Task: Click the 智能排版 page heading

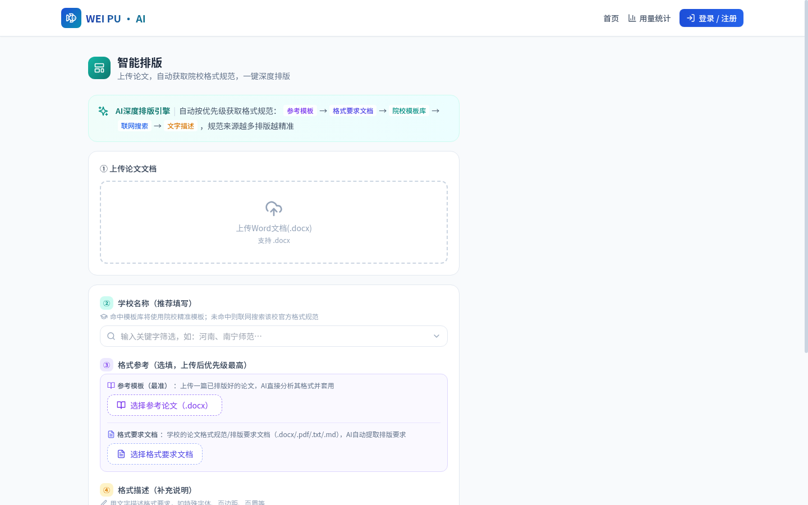Action: coord(140,62)
